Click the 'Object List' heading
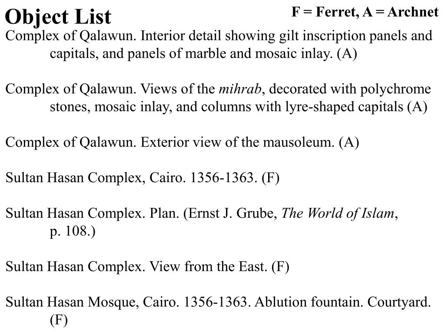The image size is (445, 333). (58, 17)
